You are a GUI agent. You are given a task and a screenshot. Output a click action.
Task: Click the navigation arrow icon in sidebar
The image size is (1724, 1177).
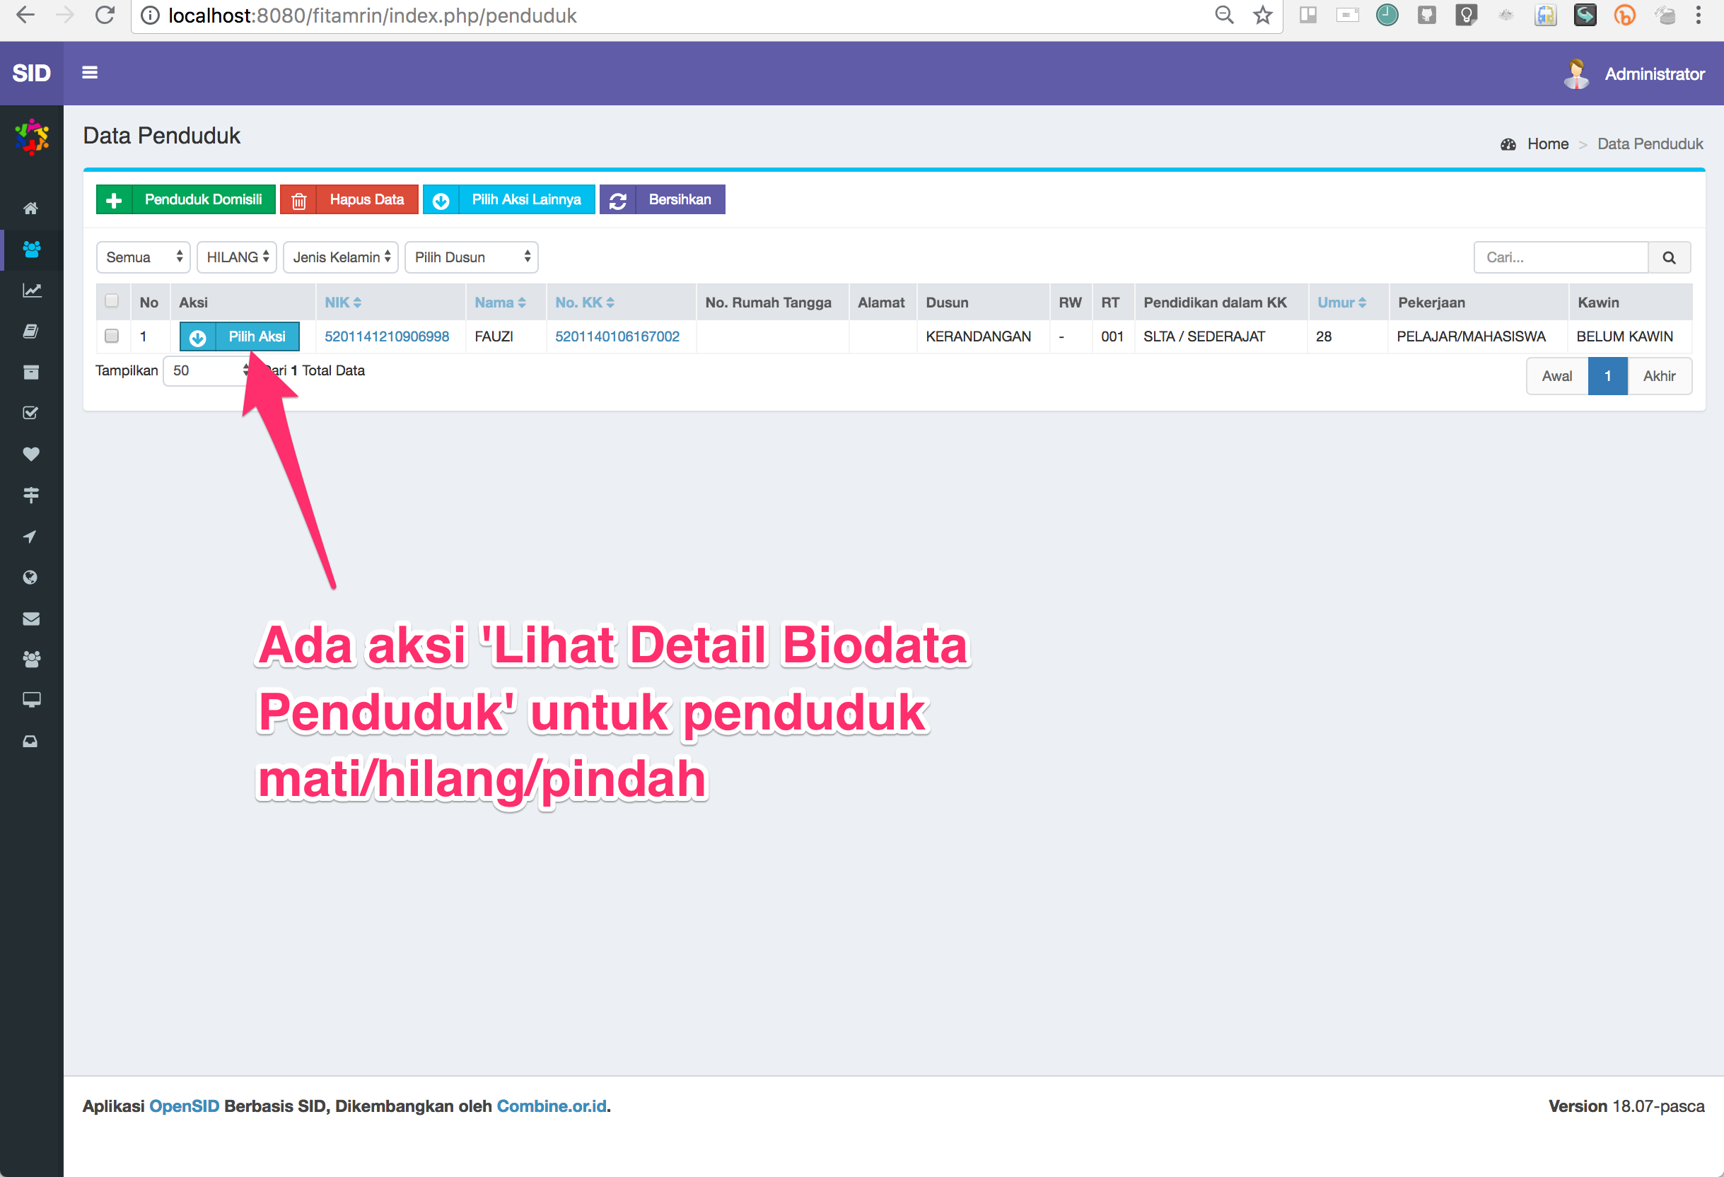click(31, 537)
